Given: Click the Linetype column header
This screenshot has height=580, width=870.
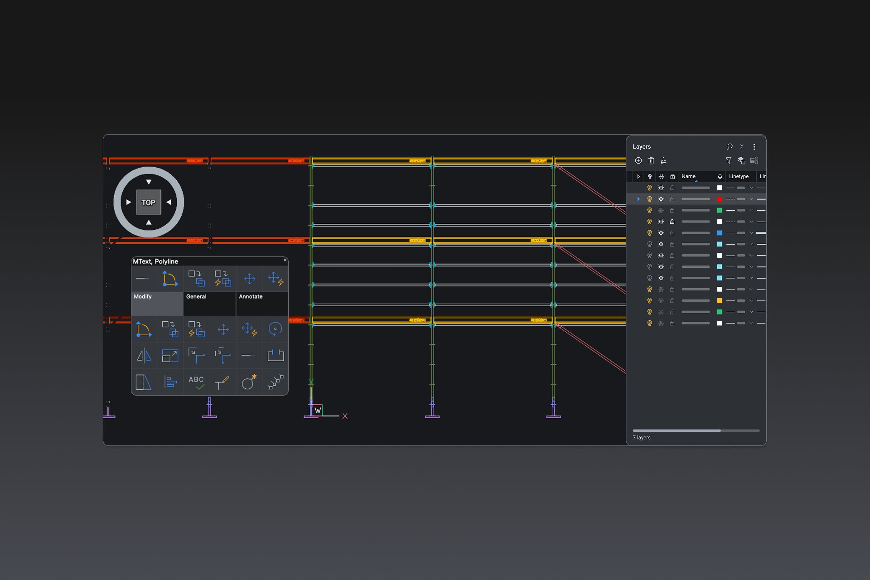Looking at the screenshot, I should pos(739,176).
